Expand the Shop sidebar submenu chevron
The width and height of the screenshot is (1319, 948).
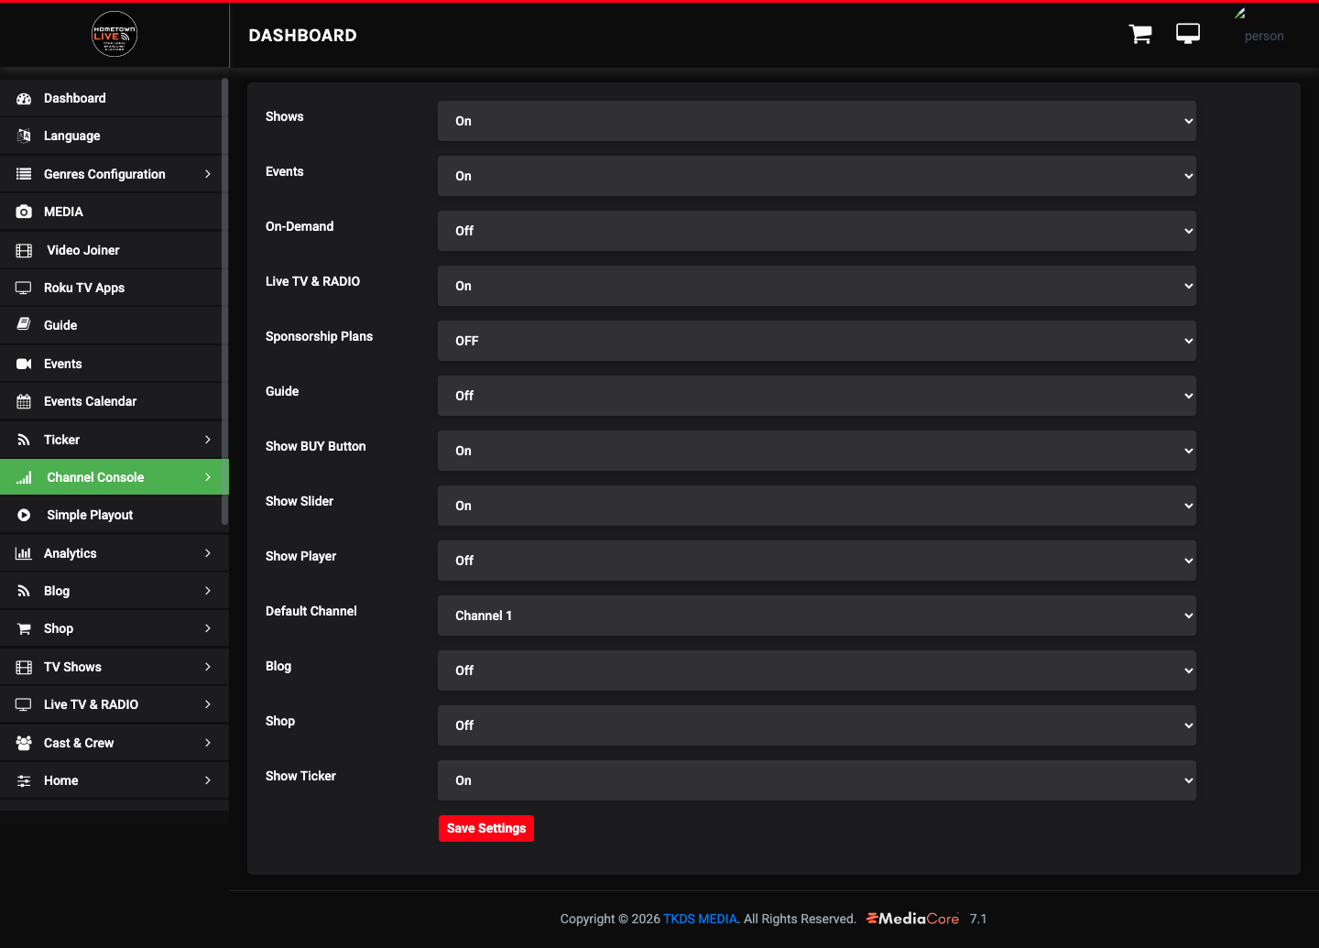[208, 628]
